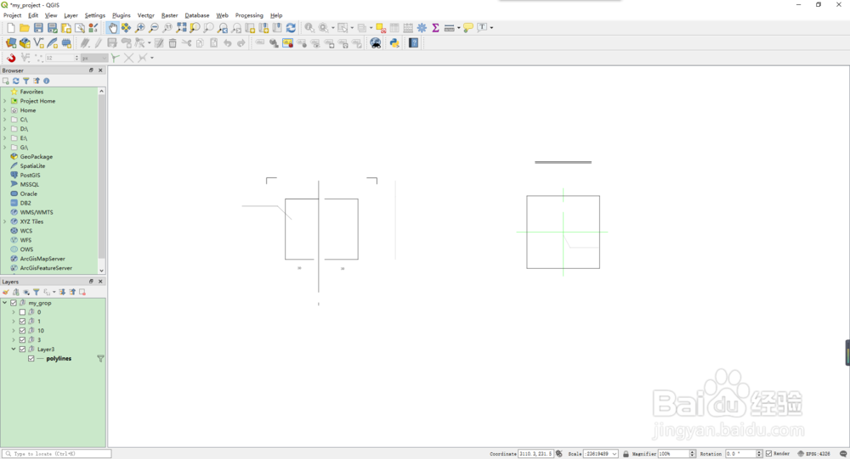Click the Show Map Tips icon
The image size is (850, 459).
(x=467, y=28)
